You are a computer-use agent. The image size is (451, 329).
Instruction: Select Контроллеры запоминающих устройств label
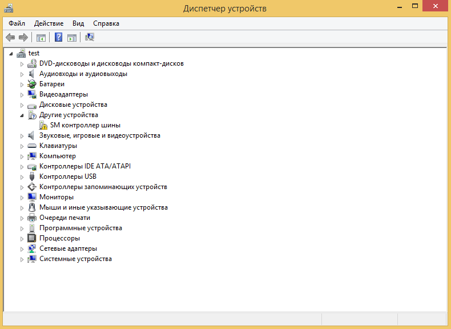(103, 187)
